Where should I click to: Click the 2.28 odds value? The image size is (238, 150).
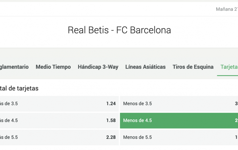(111, 137)
